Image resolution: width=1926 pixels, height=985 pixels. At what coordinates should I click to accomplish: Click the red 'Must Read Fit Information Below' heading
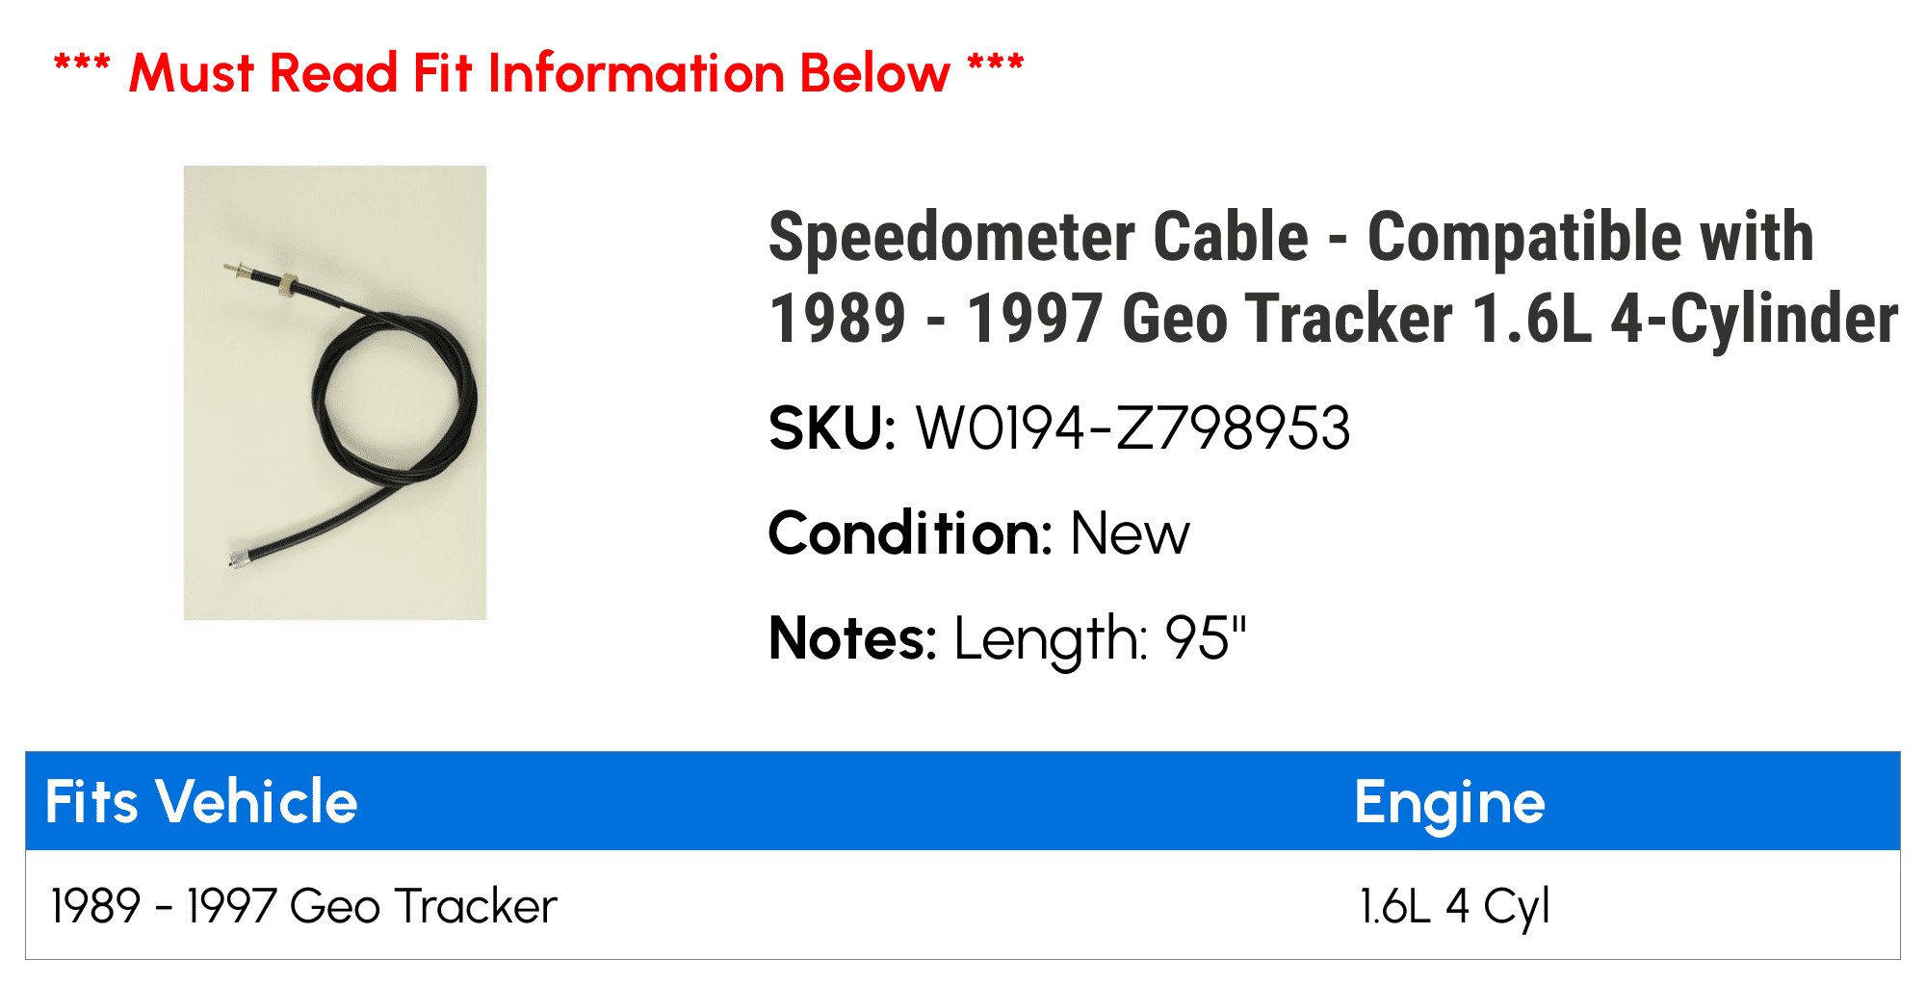(x=539, y=73)
